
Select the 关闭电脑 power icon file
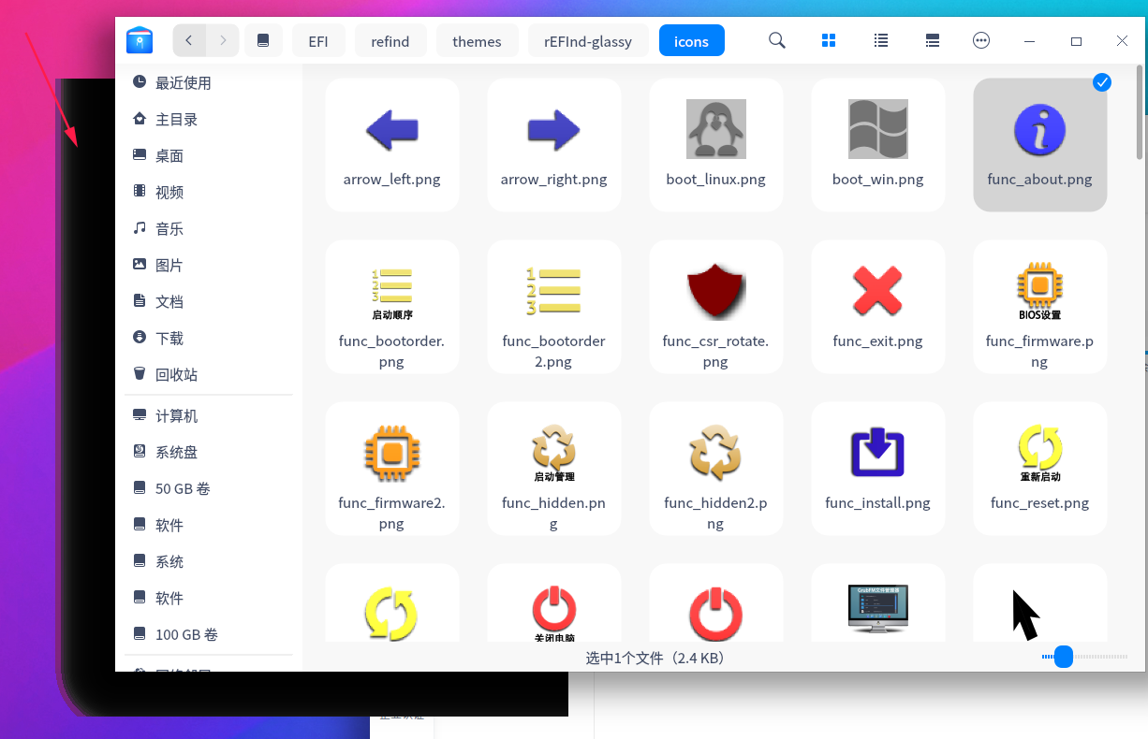click(x=553, y=603)
